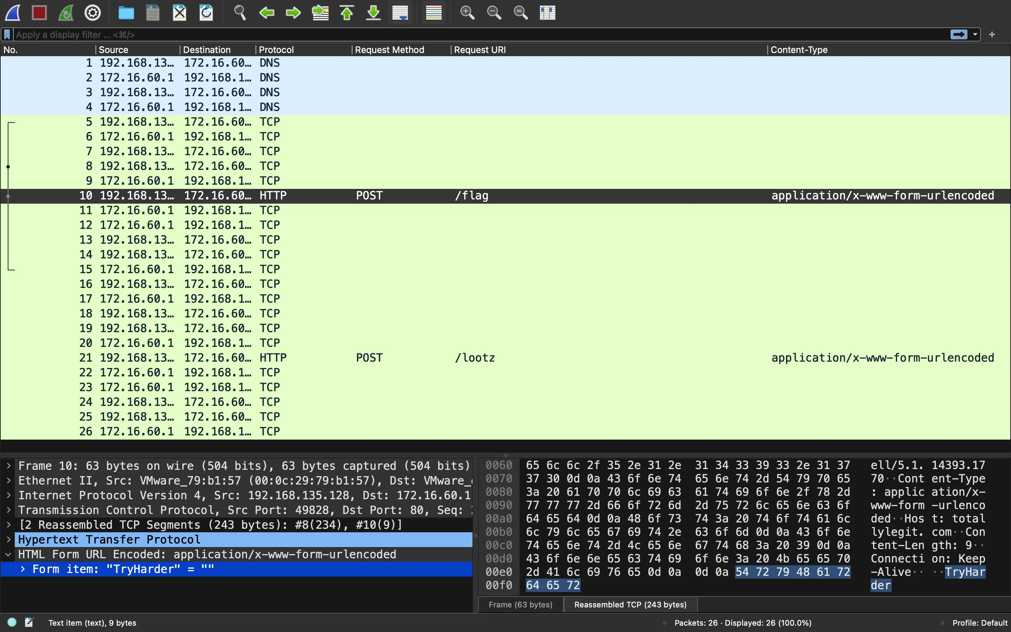Image resolution: width=1011 pixels, height=632 pixels.
Task: Select TCP packet number 5
Action: click(505, 122)
